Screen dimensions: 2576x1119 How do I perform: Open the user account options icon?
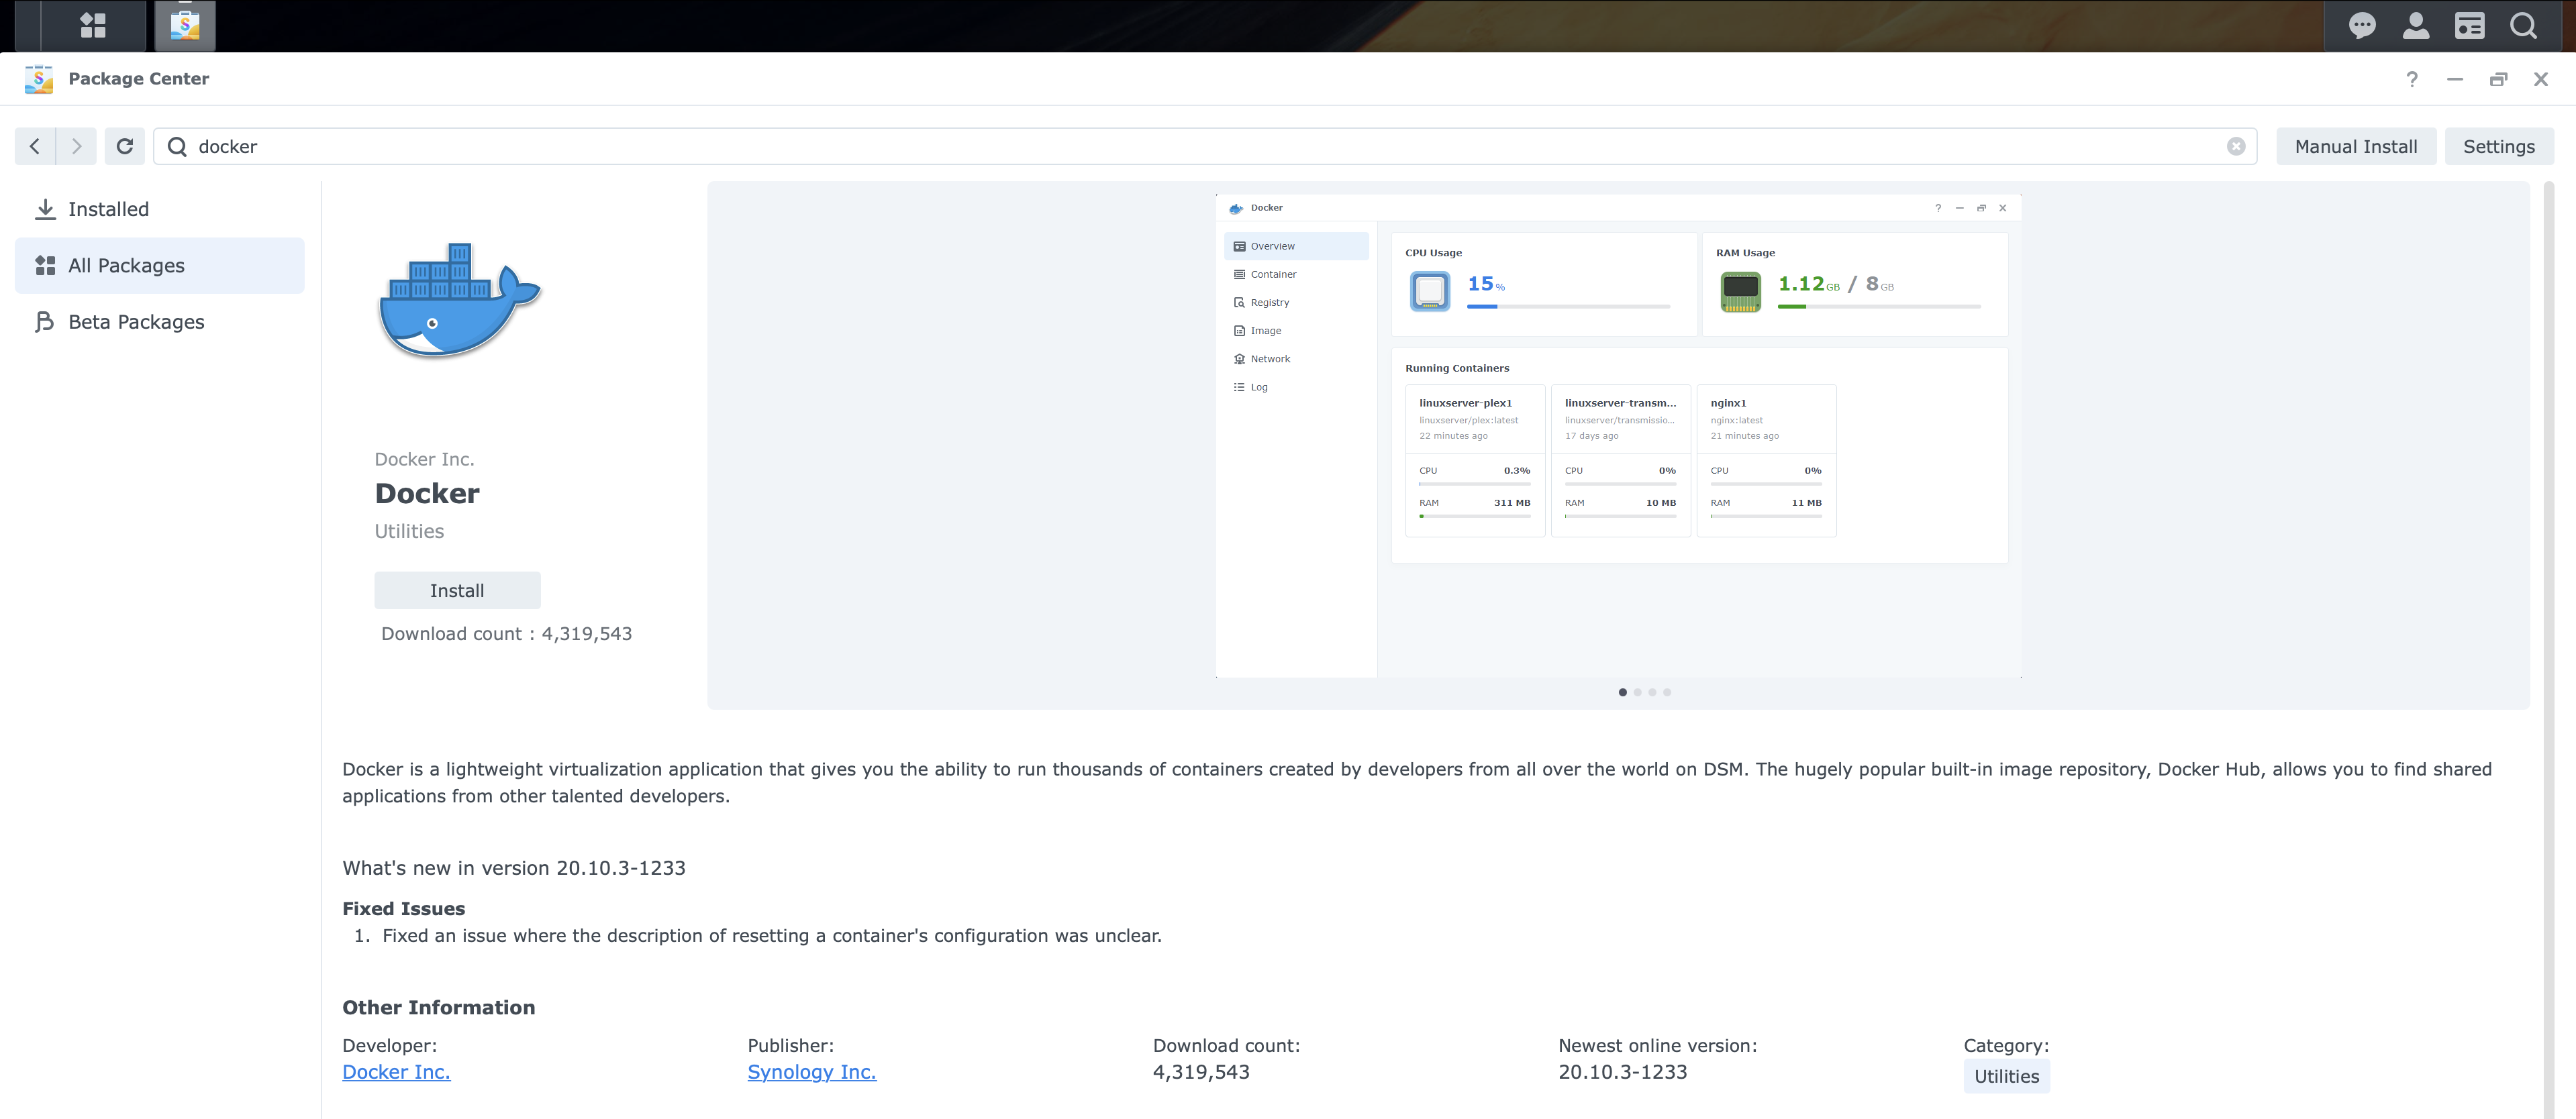(x=2416, y=26)
